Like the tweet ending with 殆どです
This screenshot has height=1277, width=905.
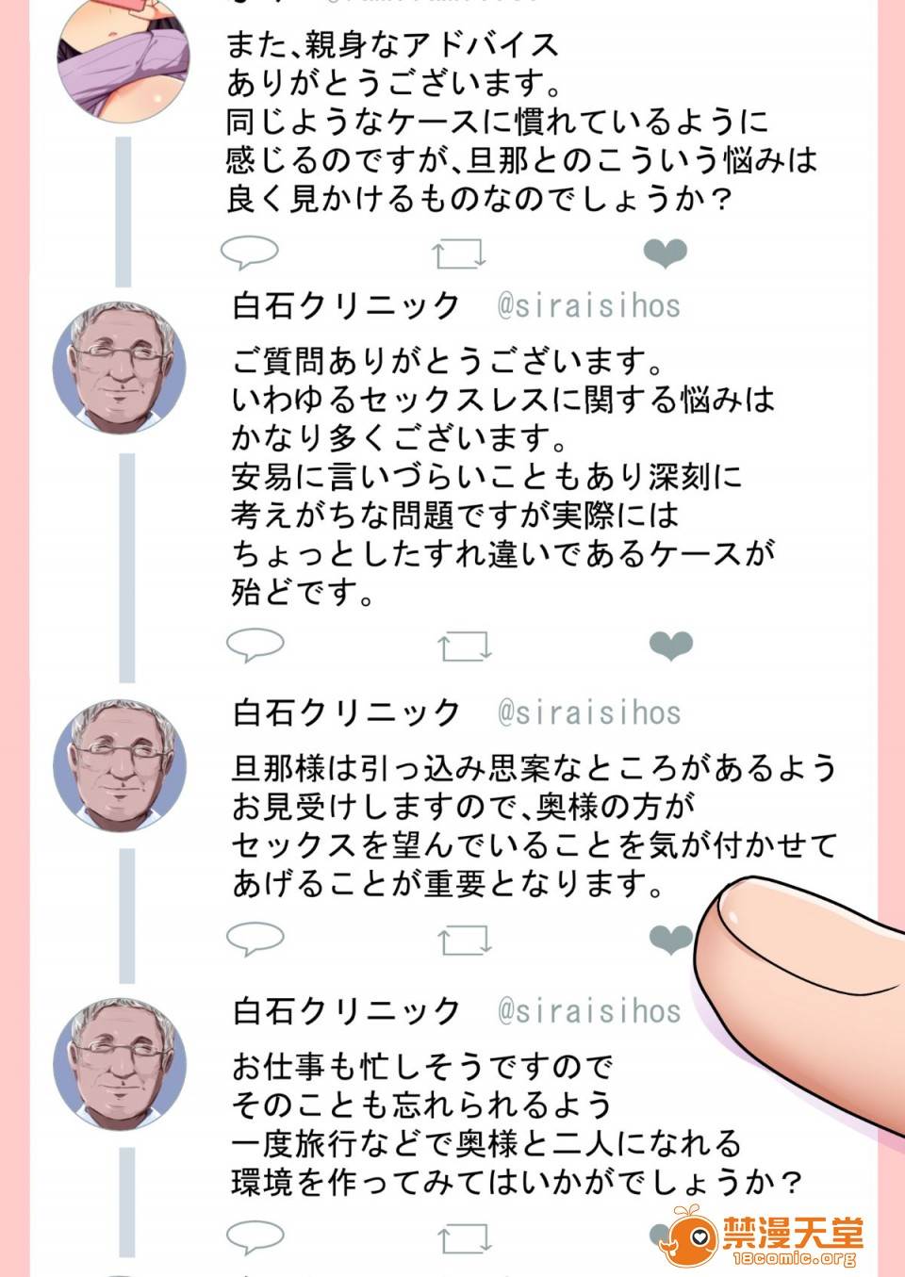coord(671,646)
